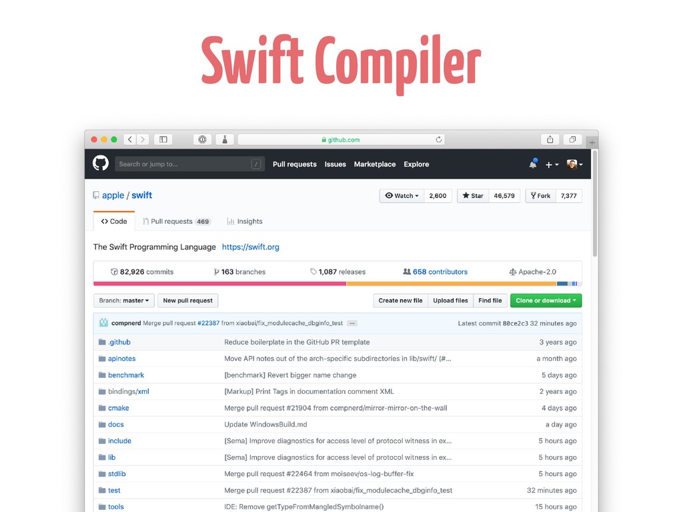Click the compnerd avatar in commit row
683x512 pixels.
pyautogui.click(x=103, y=323)
